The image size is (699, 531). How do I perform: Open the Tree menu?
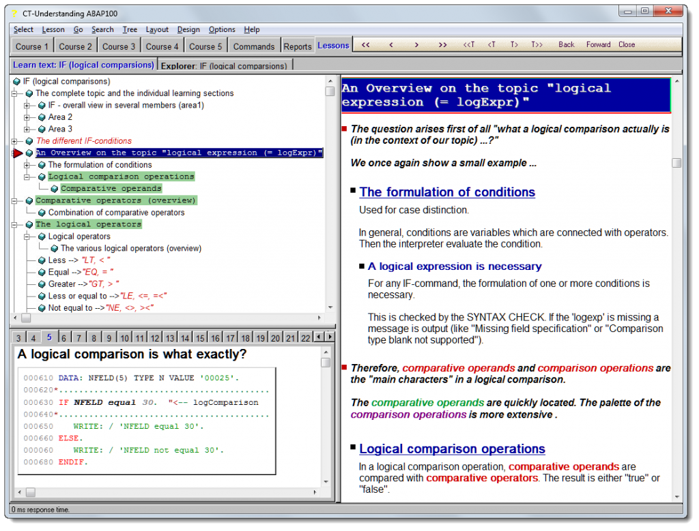(x=130, y=29)
